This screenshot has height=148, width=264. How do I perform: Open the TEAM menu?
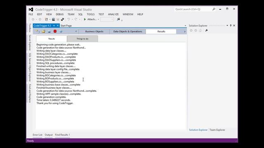(x=71, y=14)
